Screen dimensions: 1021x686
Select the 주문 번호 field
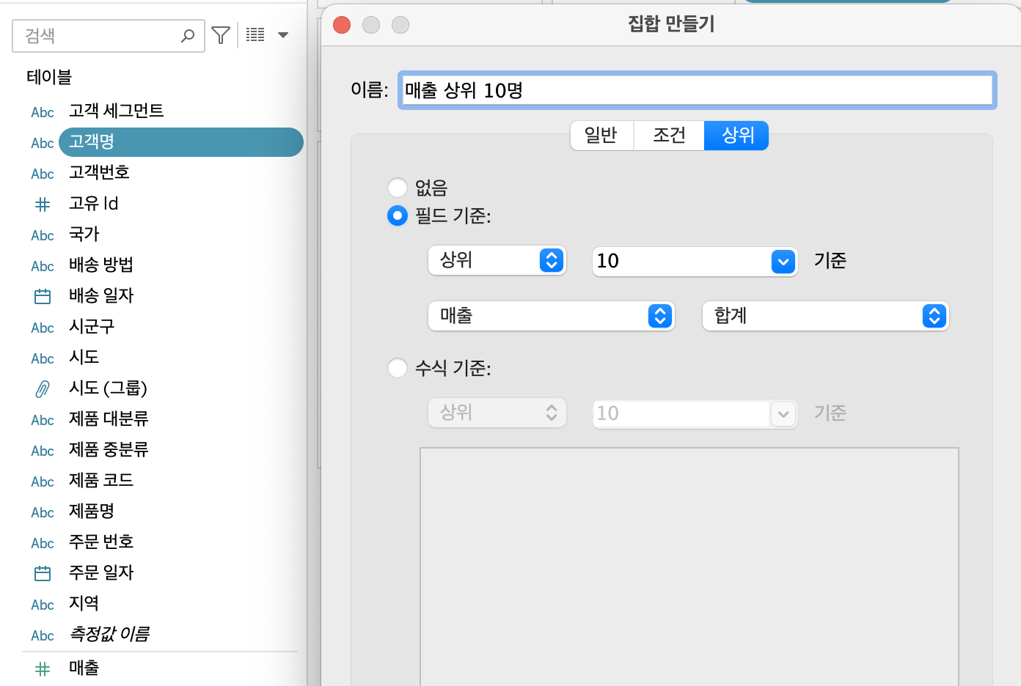coord(101,542)
